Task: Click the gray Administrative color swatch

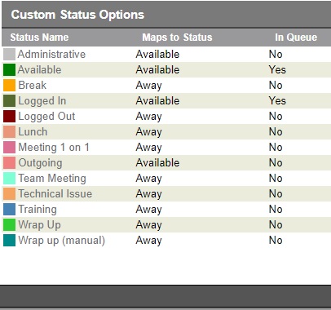Action: tap(9, 54)
